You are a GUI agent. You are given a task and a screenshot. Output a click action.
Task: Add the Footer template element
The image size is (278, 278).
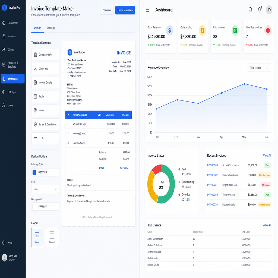[x=45, y=138]
